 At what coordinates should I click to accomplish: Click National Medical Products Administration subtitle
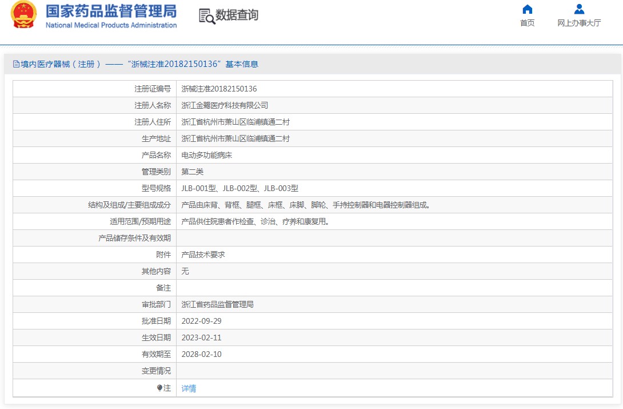pos(111,25)
